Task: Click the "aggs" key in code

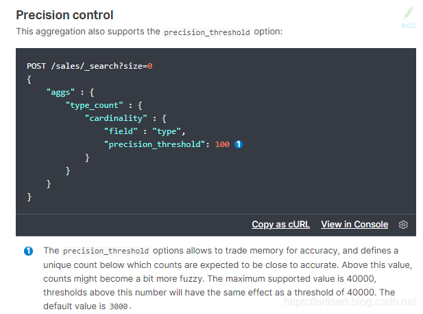Action: [x=60, y=92]
